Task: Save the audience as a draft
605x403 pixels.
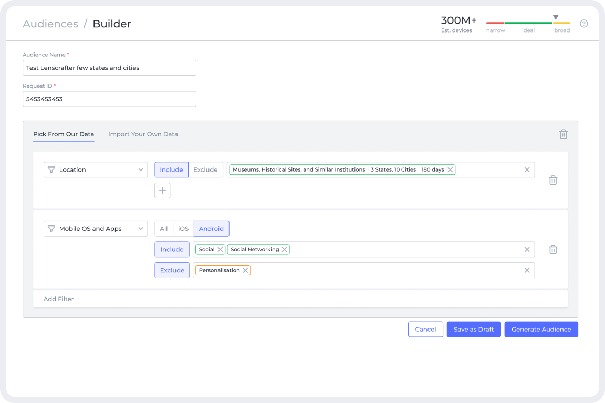Action: point(474,330)
